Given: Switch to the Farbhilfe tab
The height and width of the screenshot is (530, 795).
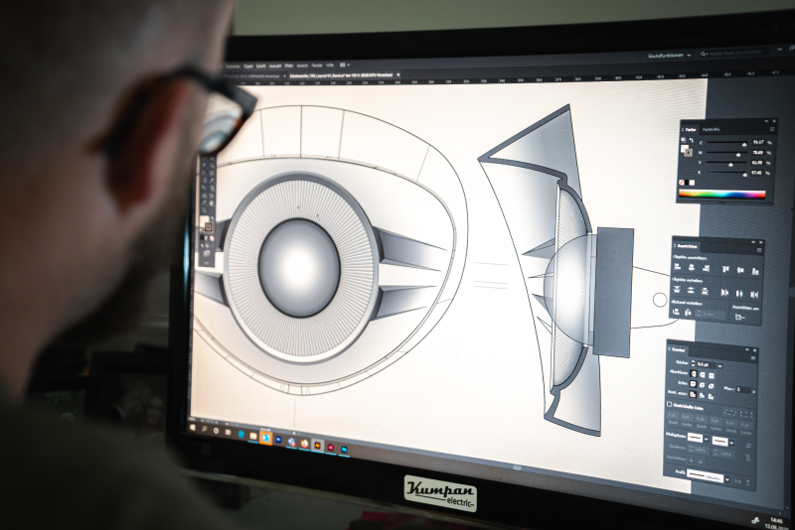Looking at the screenshot, I should (711, 130).
